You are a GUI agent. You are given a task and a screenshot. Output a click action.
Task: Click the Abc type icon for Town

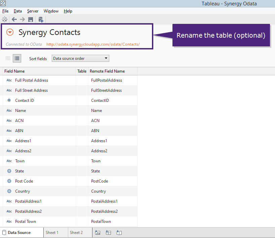[x=9, y=161]
